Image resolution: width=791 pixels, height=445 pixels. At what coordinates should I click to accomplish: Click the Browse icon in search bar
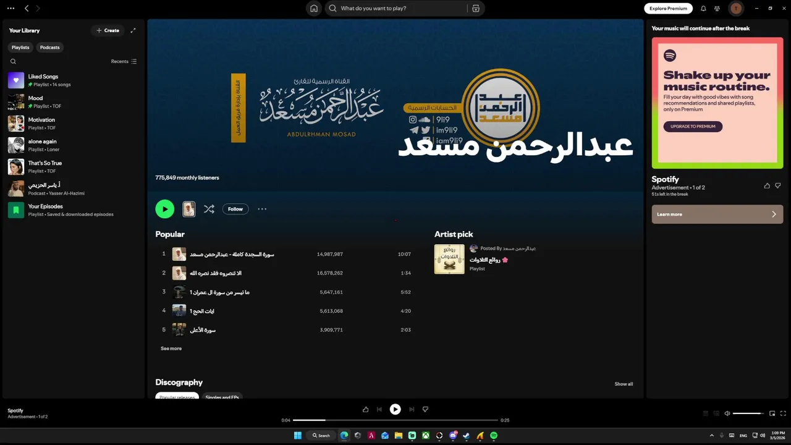[475, 9]
